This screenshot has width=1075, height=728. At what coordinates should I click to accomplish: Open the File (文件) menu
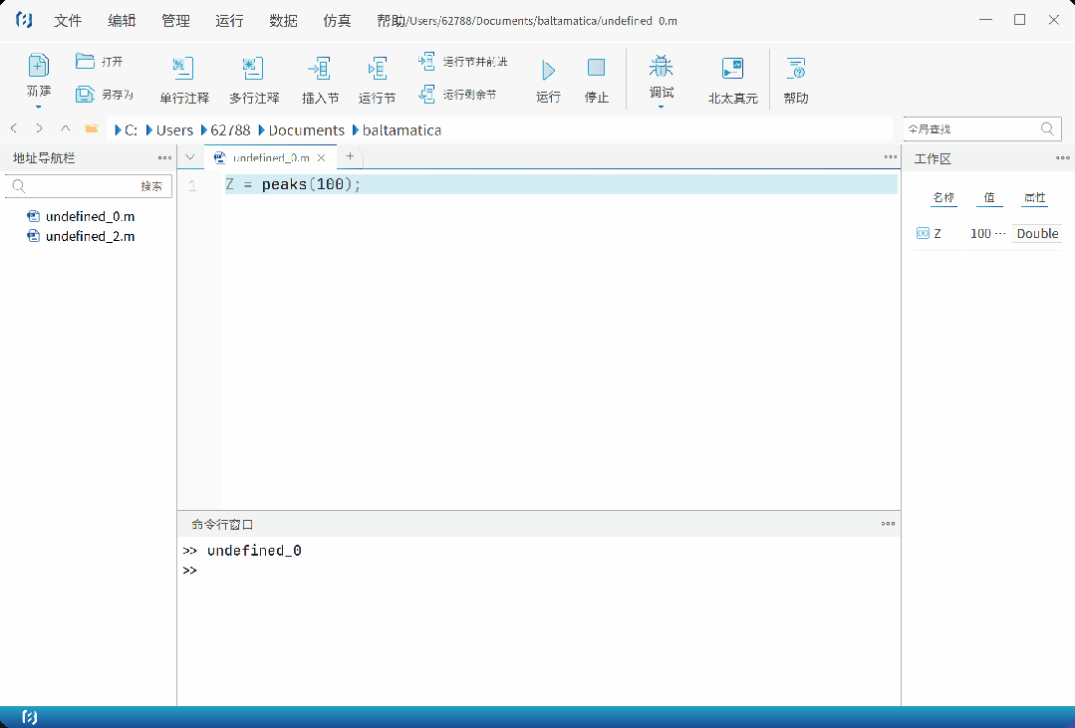[68, 20]
